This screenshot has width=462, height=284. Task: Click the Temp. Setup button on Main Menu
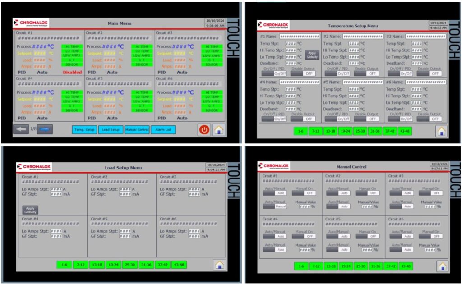pos(84,130)
